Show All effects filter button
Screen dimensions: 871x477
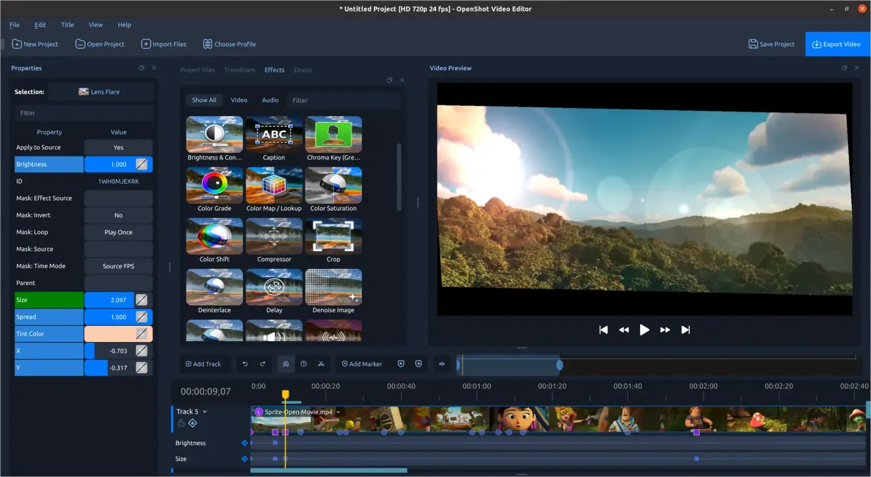204,100
